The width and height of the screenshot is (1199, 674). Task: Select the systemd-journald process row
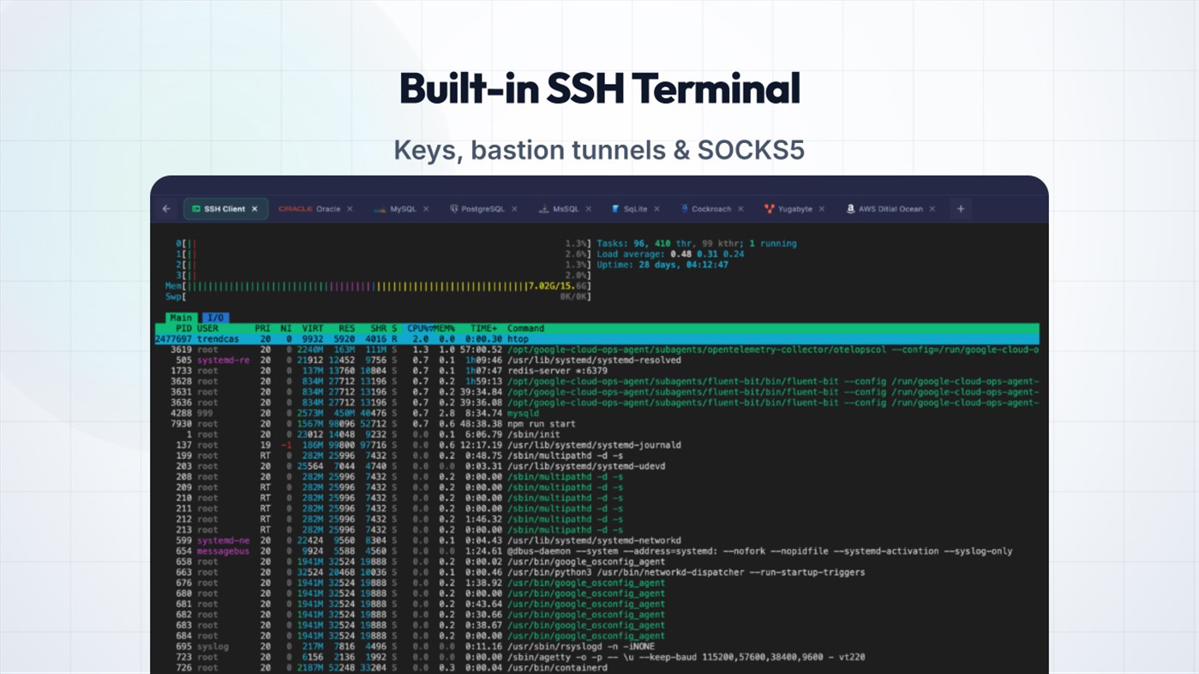tap(597, 444)
